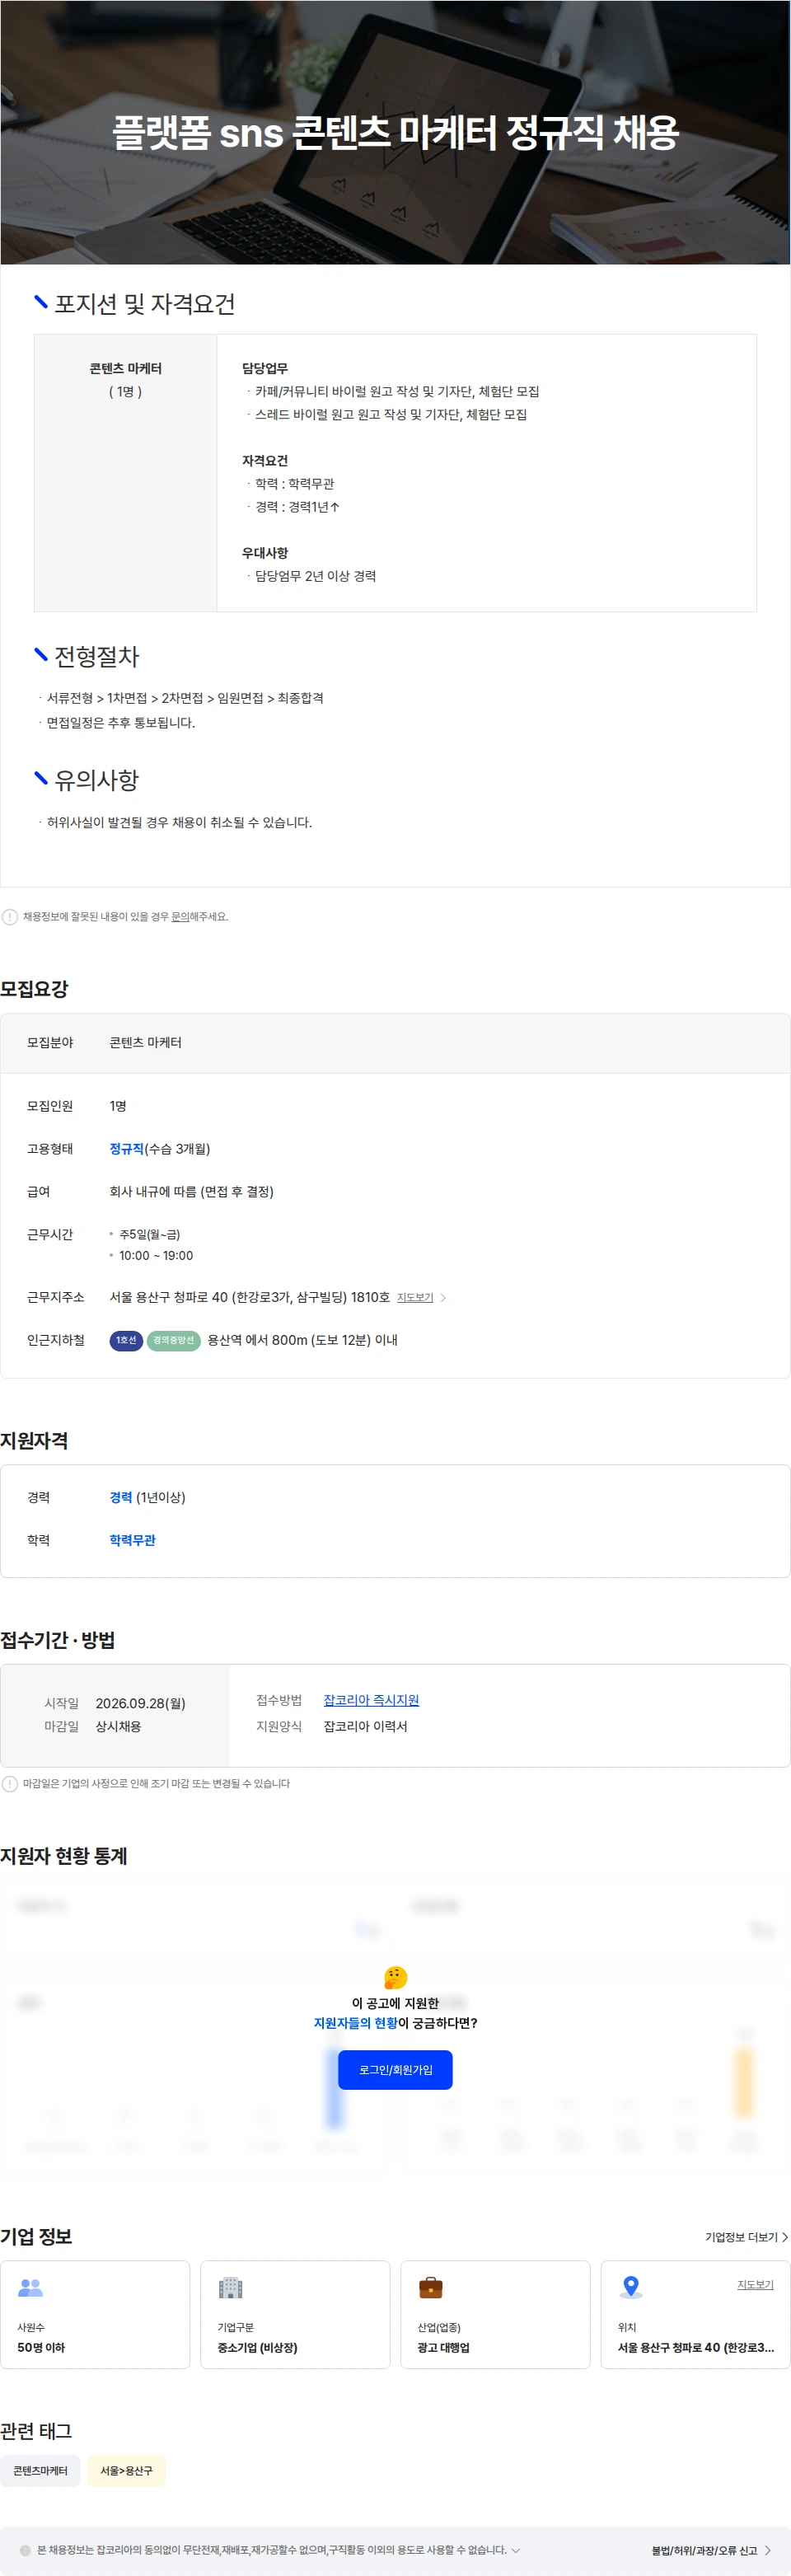The width and height of the screenshot is (791, 2576).
Task: Expand the copyright notice chevron at bottom
Action: tap(516, 2550)
